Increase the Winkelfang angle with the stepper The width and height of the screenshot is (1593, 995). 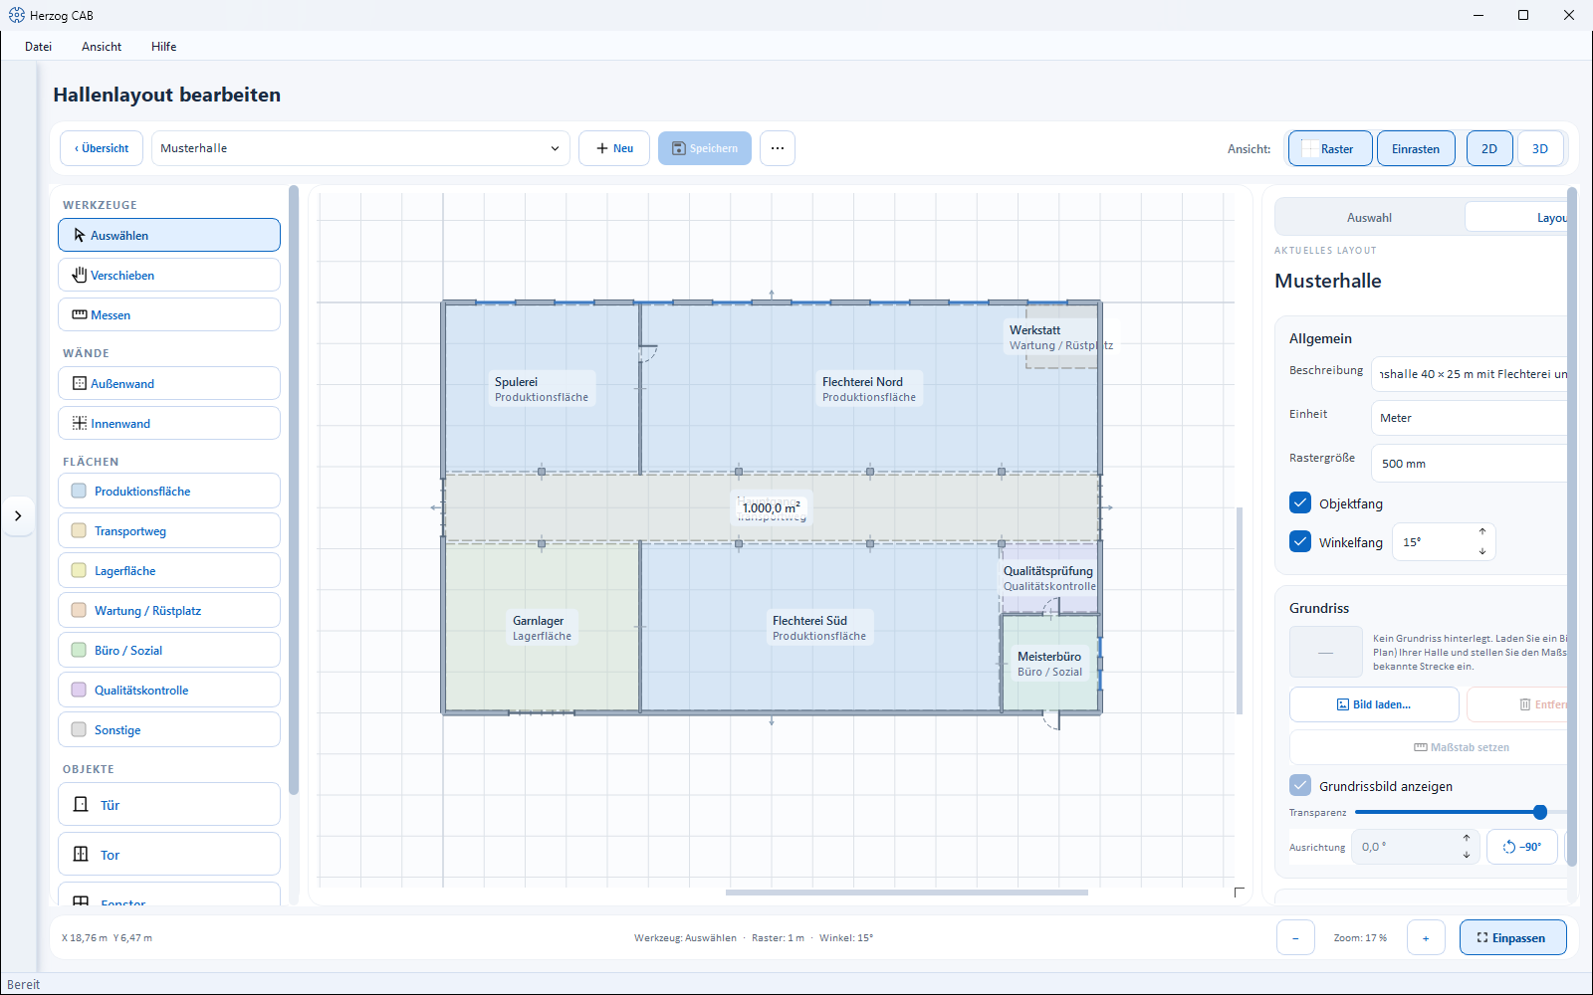point(1482,532)
